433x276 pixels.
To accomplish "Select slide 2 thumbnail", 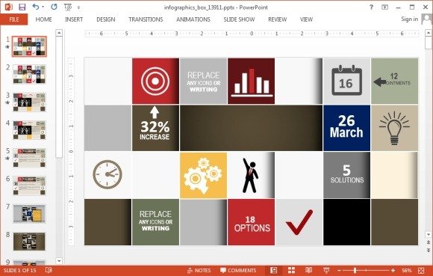I will click(x=29, y=74).
